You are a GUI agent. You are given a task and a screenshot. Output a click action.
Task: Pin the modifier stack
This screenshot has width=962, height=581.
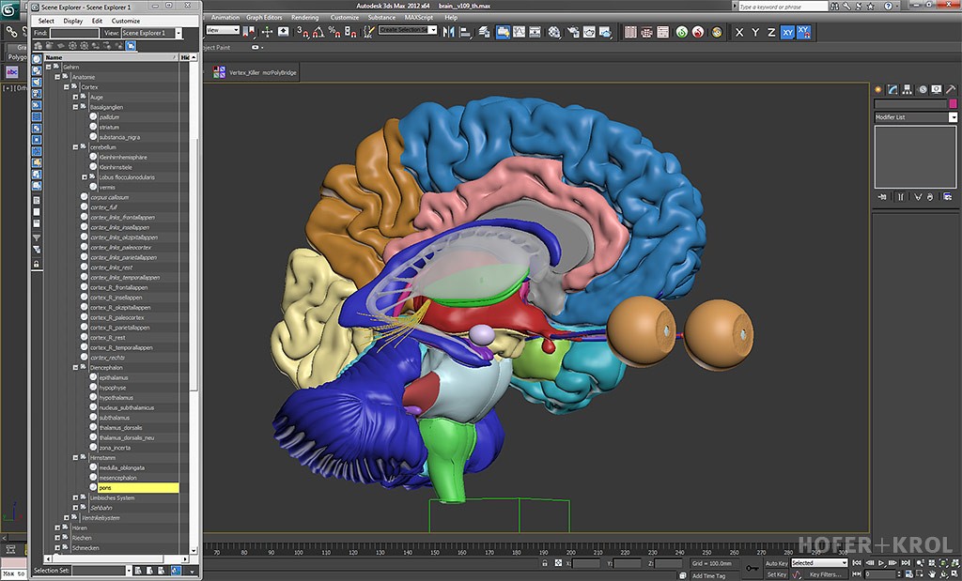882,197
